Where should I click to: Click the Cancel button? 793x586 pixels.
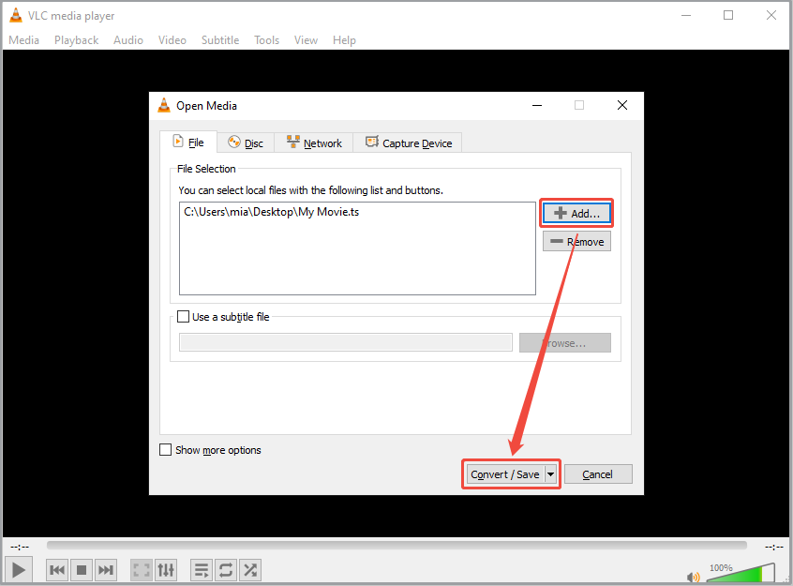point(598,474)
